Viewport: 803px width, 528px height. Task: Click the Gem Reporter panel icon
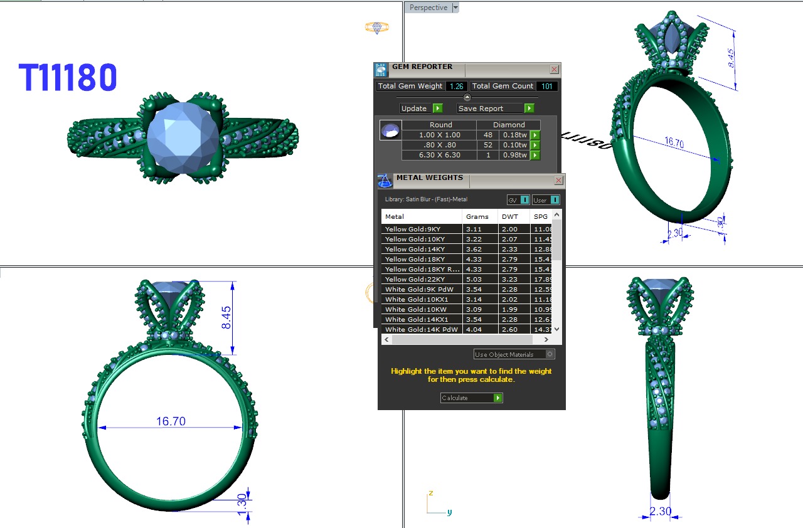point(381,70)
